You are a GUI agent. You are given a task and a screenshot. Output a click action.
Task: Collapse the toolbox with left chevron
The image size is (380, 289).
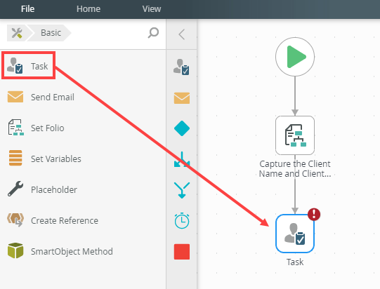click(181, 34)
